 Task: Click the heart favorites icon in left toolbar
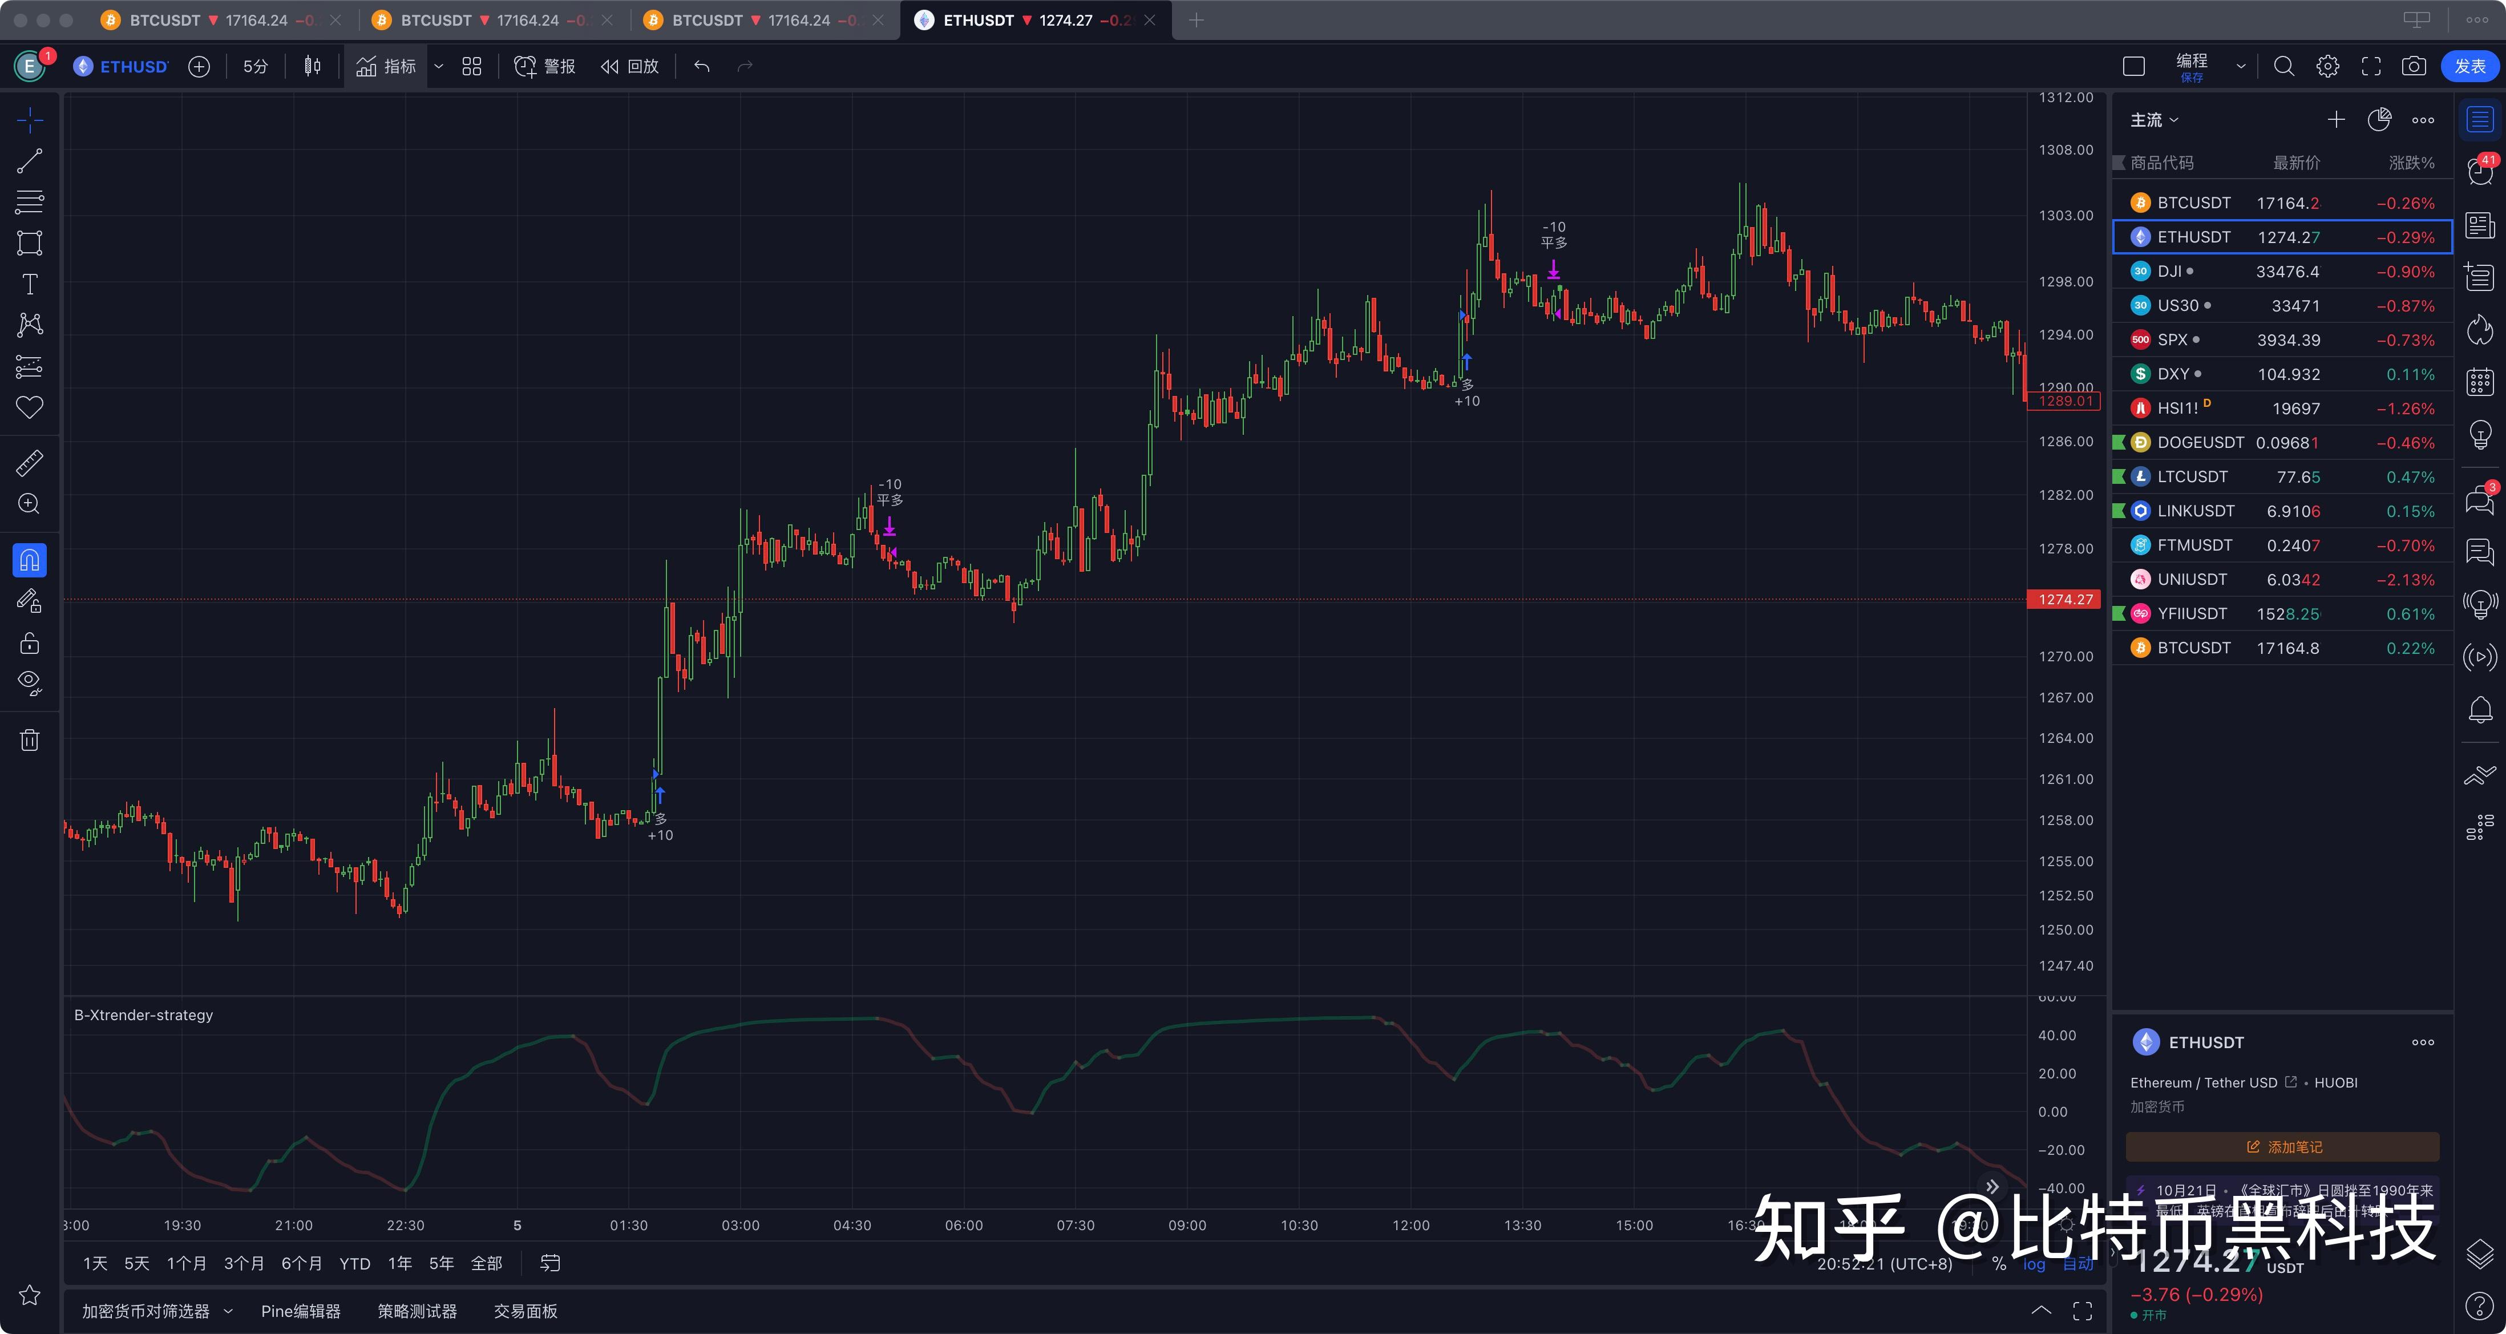(x=29, y=408)
